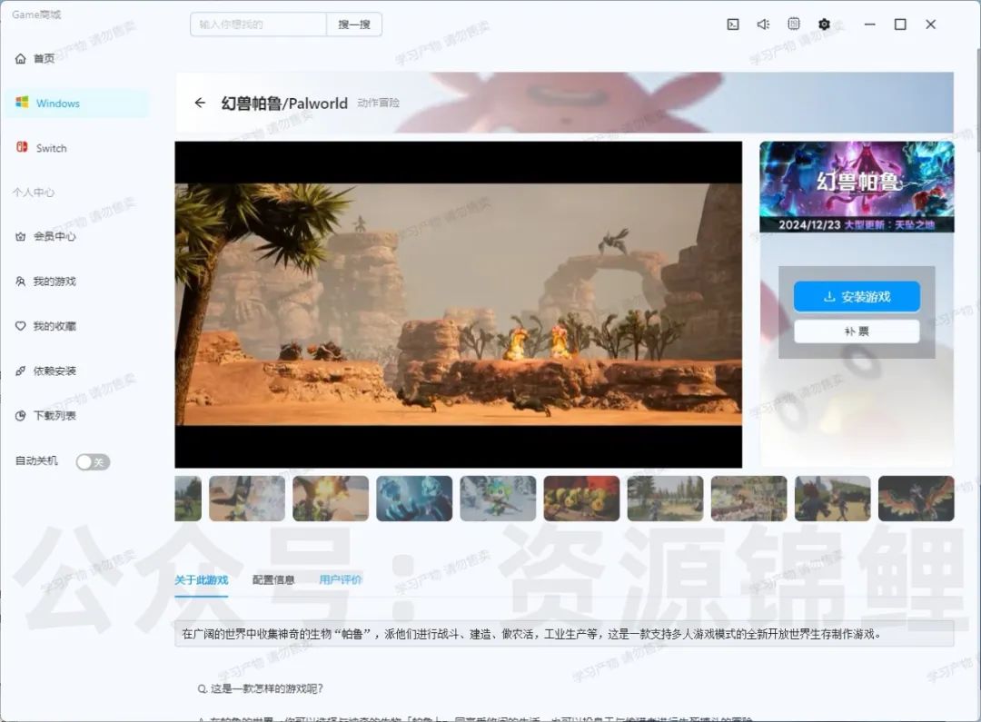Click the Q. 这是一款怎样的游戏呢? text

261,688
